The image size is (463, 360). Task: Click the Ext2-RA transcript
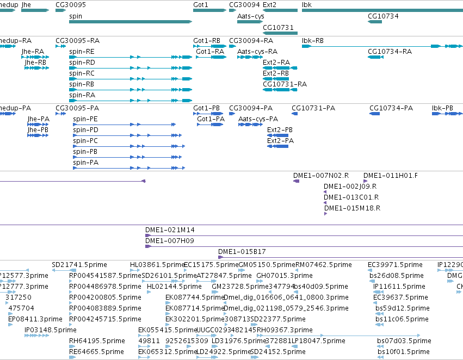coord(280,68)
